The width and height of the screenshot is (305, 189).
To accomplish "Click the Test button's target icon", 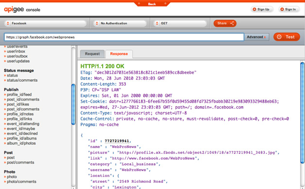I will click(279, 37).
